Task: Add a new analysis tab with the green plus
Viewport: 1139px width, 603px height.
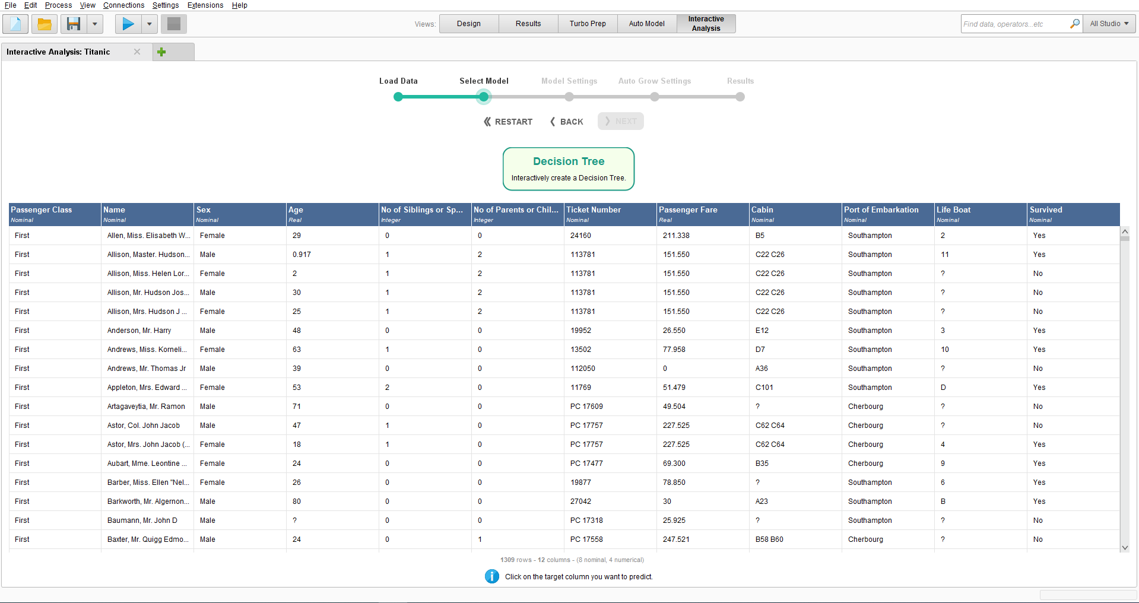Action: (161, 52)
